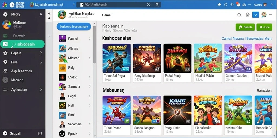Expand the Uldoo category
Image resolution: width=277 pixels, height=138 pixels.
90,77
